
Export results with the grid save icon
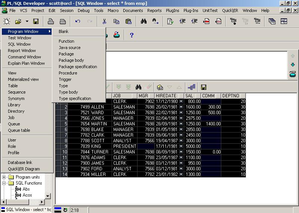point(204,87)
